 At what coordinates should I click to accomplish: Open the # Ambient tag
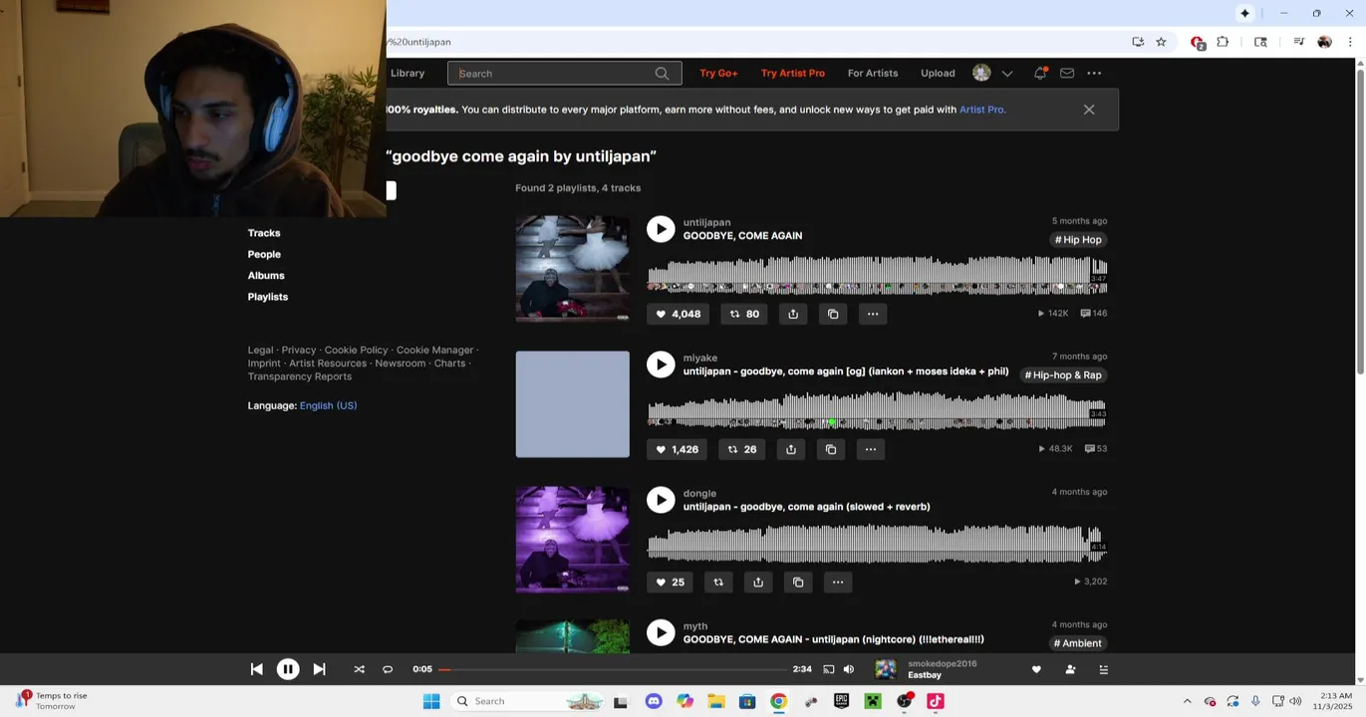pyautogui.click(x=1078, y=643)
